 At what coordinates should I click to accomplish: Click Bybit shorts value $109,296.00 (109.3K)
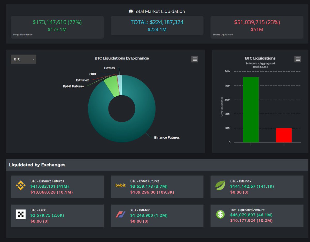(x=152, y=192)
